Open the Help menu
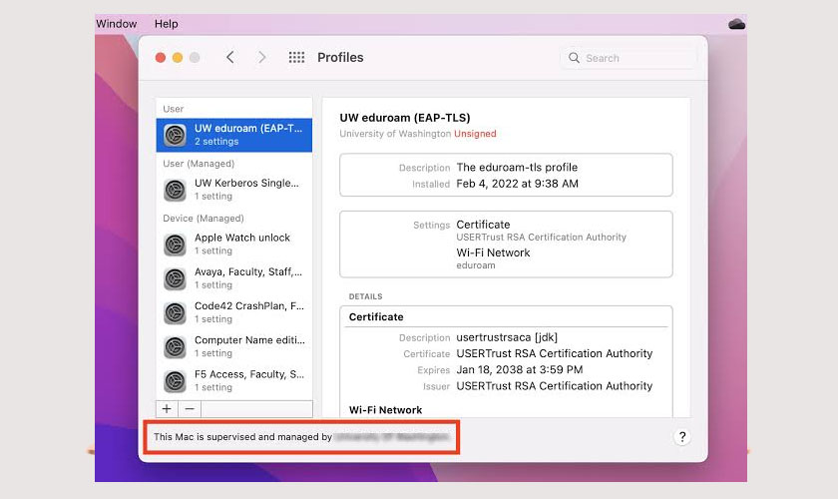The width and height of the screenshot is (838, 499). (x=167, y=24)
